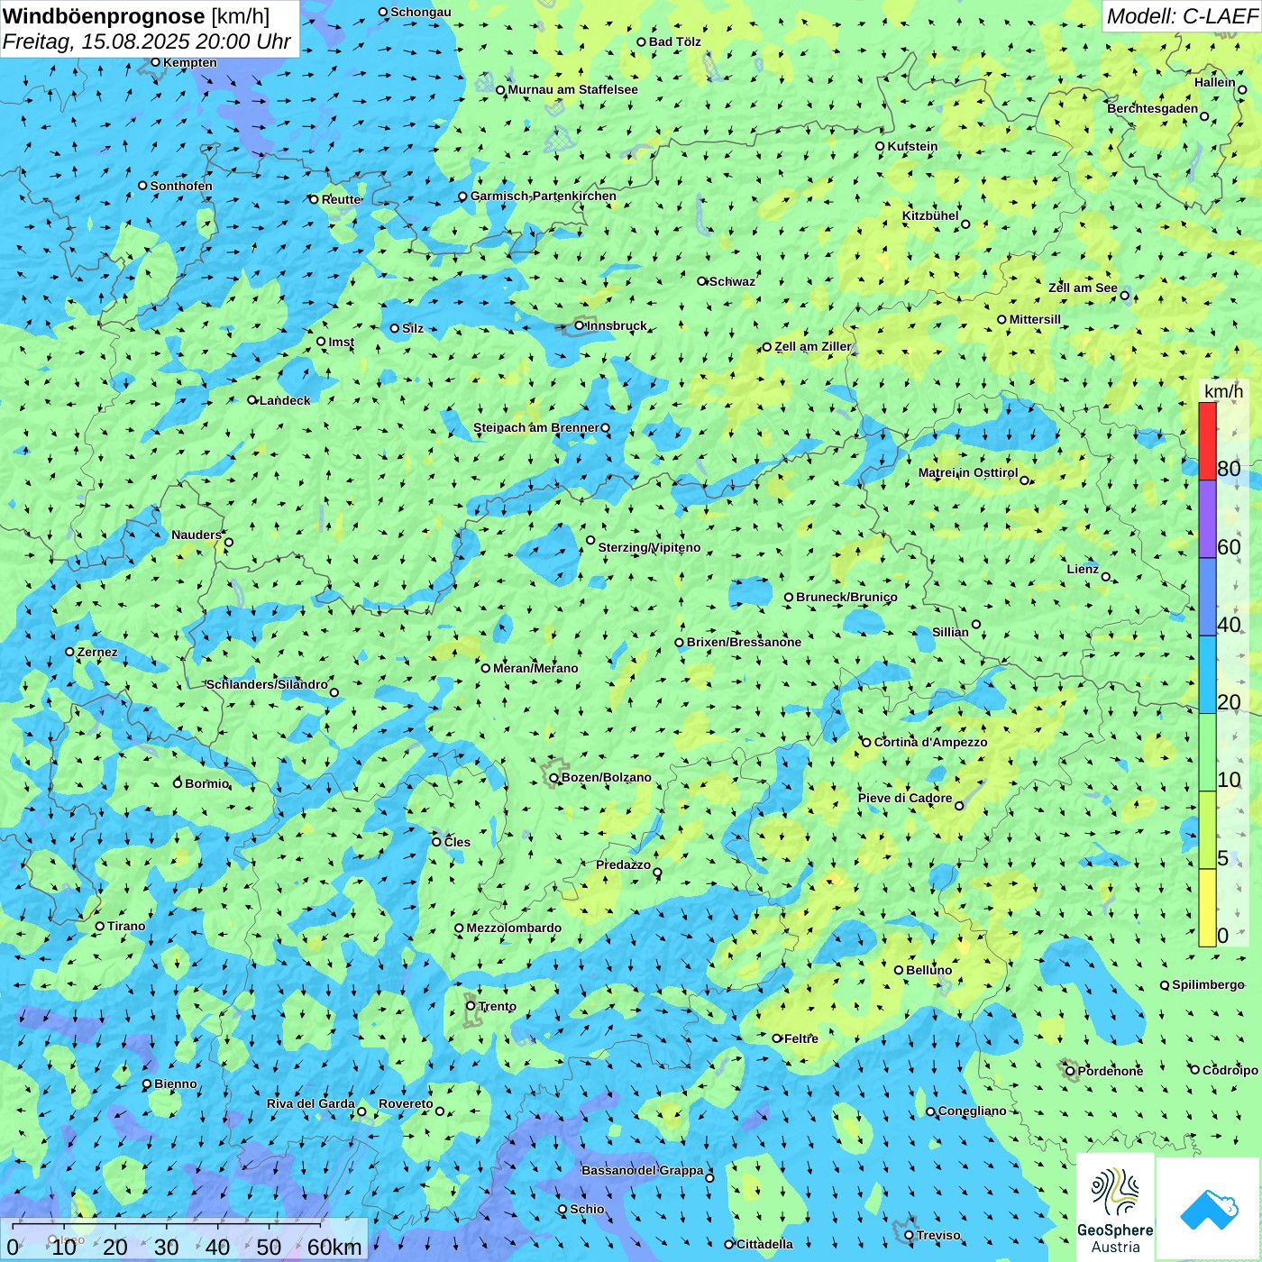Image resolution: width=1262 pixels, height=1262 pixels.
Task: Click the 'Bruneck/Brunico' label
Action: pyautogui.click(x=846, y=597)
